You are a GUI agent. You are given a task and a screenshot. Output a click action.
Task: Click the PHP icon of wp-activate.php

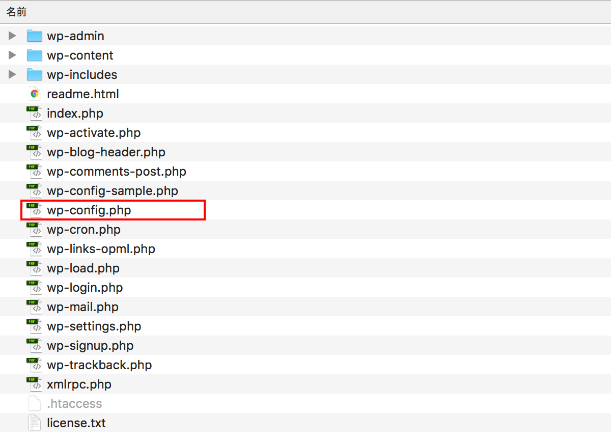pyautogui.click(x=34, y=132)
